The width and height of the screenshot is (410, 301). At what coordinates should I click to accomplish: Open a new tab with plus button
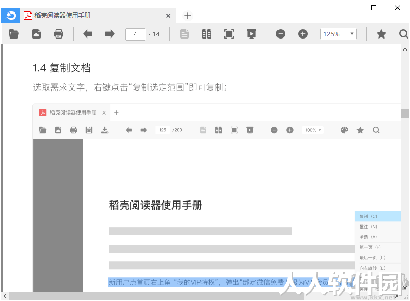tap(188, 16)
